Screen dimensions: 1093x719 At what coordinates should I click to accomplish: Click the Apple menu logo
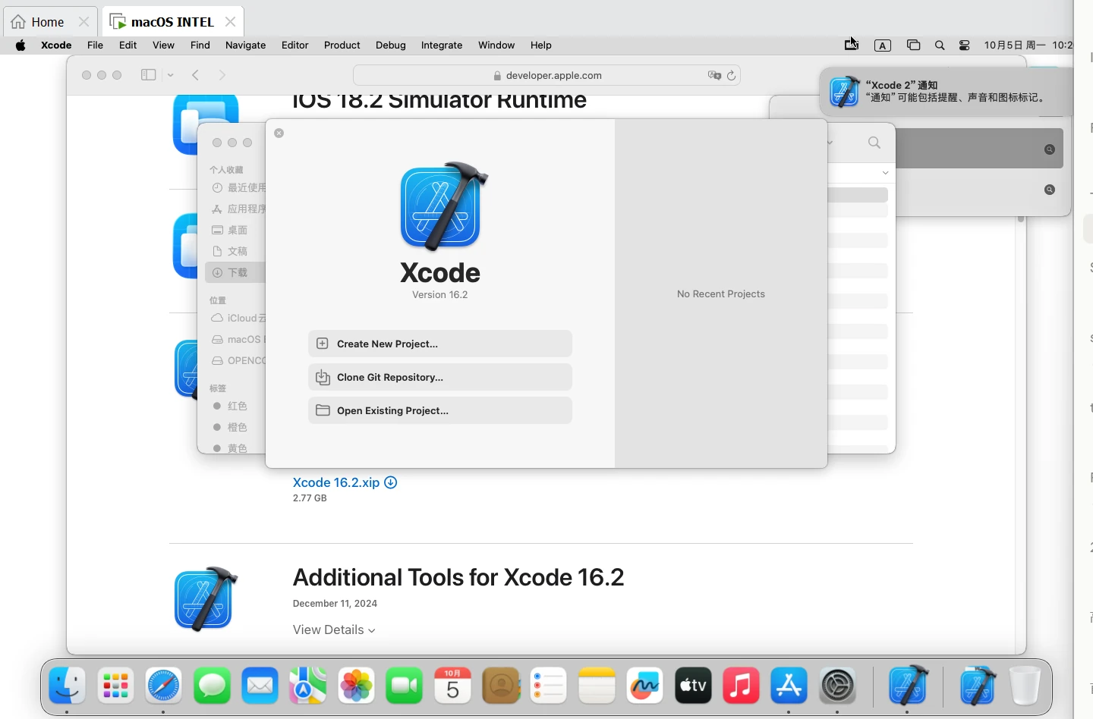click(20, 46)
